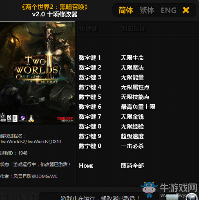Toggle 无限能量 cheat option

tap(132, 77)
